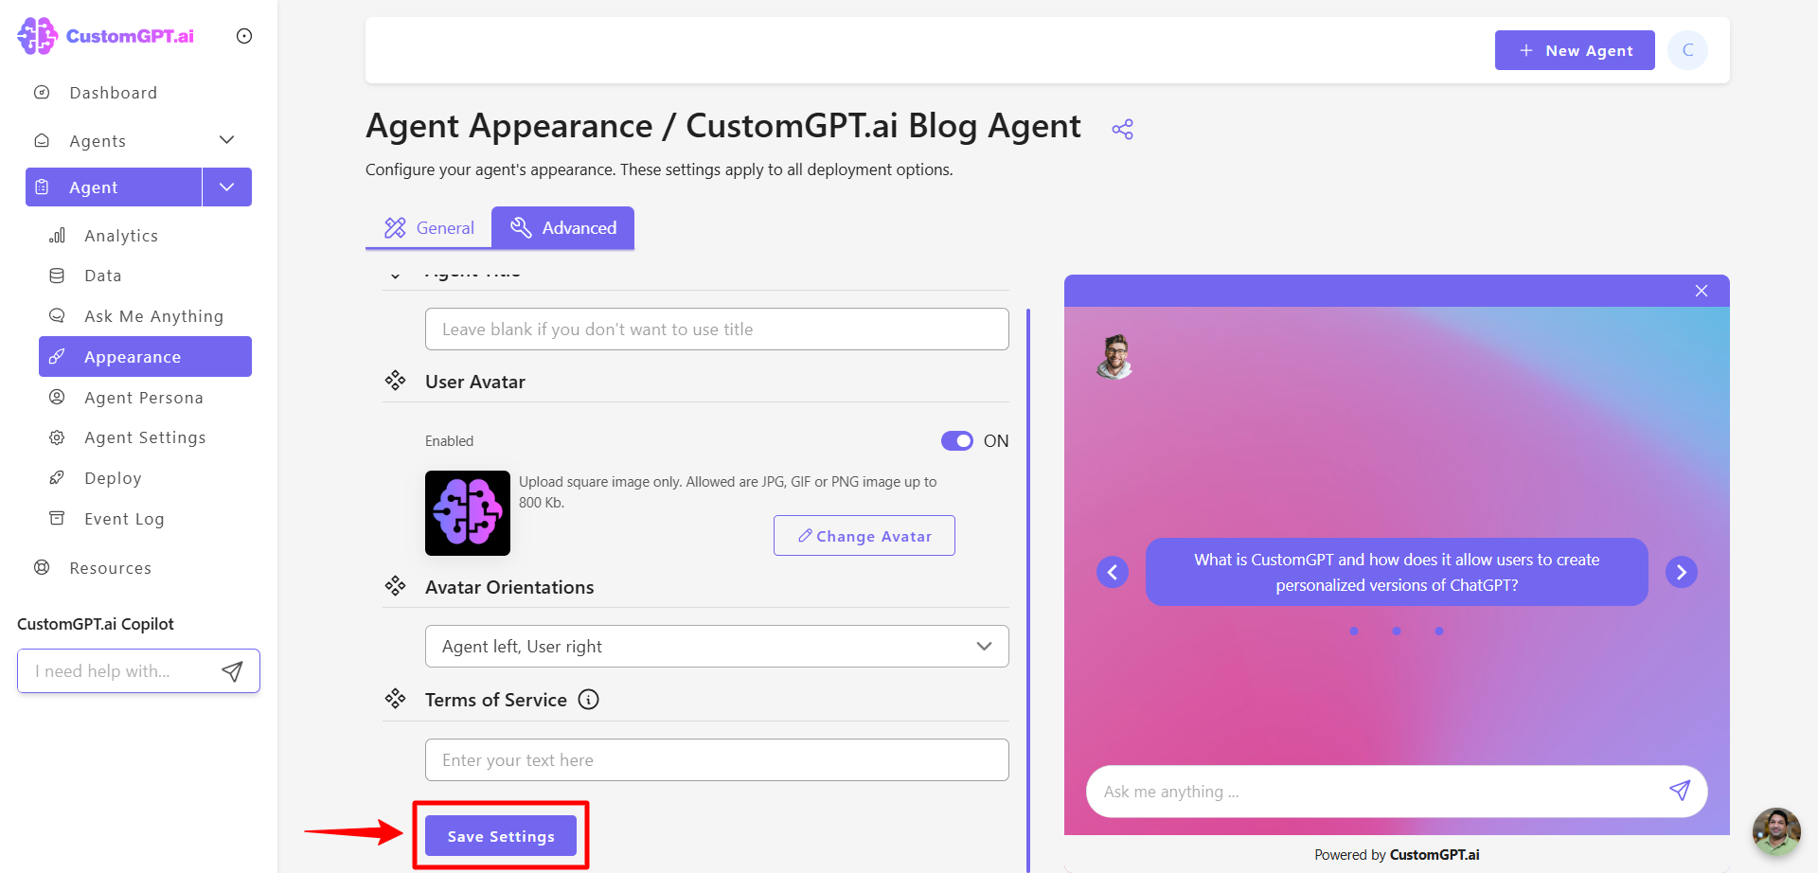Image resolution: width=1818 pixels, height=873 pixels.
Task: Click the CustomGPT.ai brain logo
Action: tap(38, 36)
